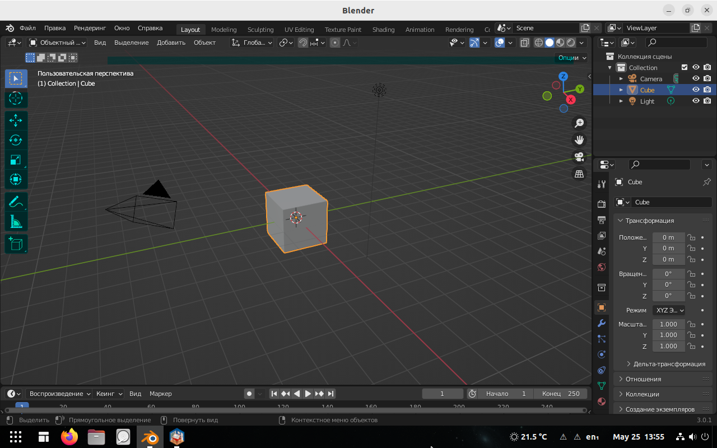Screen dimensions: 717x448
Task: Open the View Layer properties tab
Action: click(602, 235)
